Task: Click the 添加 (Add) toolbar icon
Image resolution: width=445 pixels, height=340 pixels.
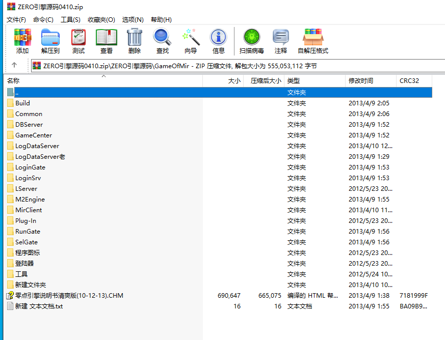Action: 22,37
